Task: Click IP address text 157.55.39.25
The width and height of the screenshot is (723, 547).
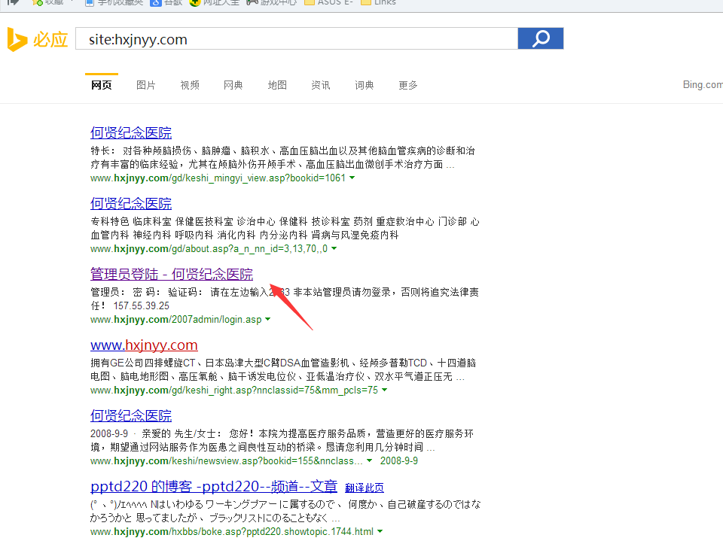Action: (141, 306)
